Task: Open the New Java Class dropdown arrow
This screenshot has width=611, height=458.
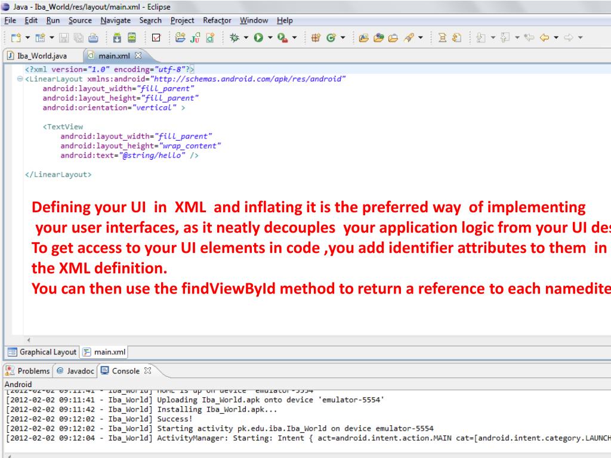Action: [343, 38]
